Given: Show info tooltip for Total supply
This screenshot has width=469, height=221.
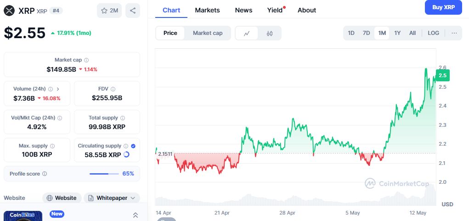Looking at the screenshot, I should pyautogui.click(x=123, y=118).
